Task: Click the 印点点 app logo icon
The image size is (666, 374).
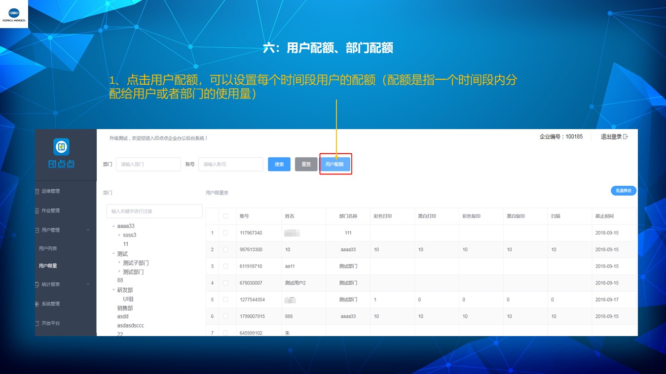Action: tap(61, 147)
